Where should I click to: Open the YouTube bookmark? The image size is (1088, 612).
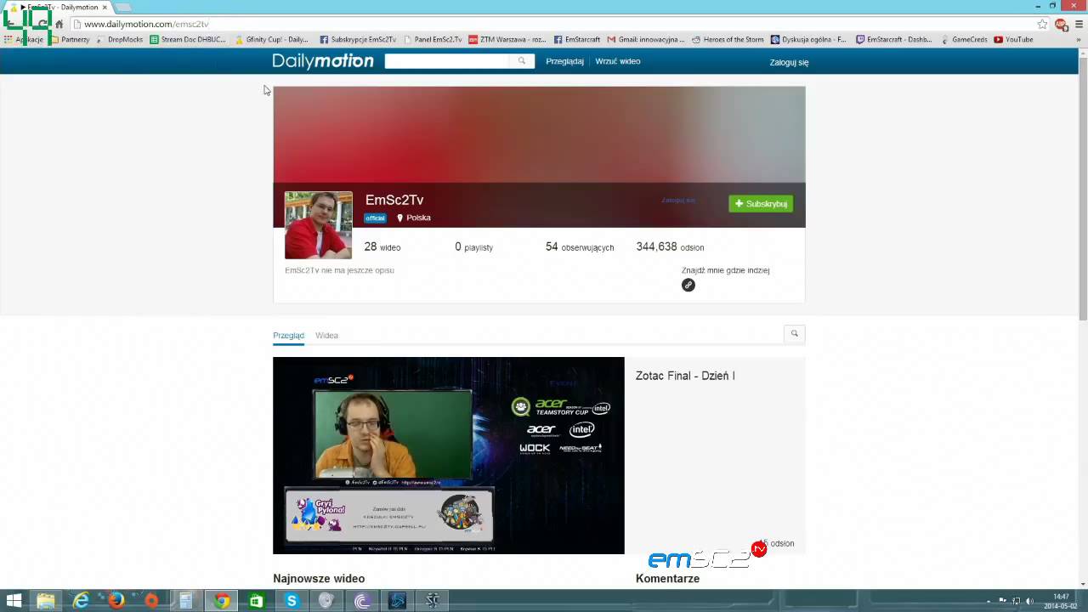click(1013, 39)
